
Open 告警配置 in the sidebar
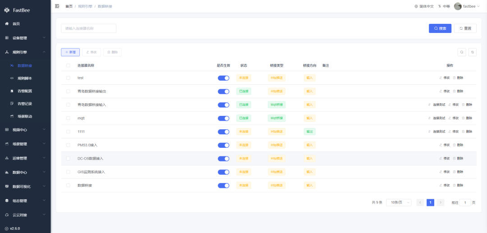[x=25, y=91]
